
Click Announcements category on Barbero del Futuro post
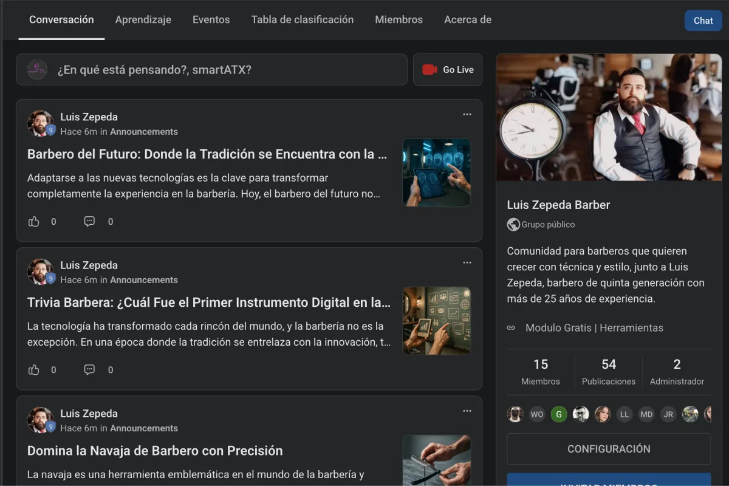[x=144, y=132]
